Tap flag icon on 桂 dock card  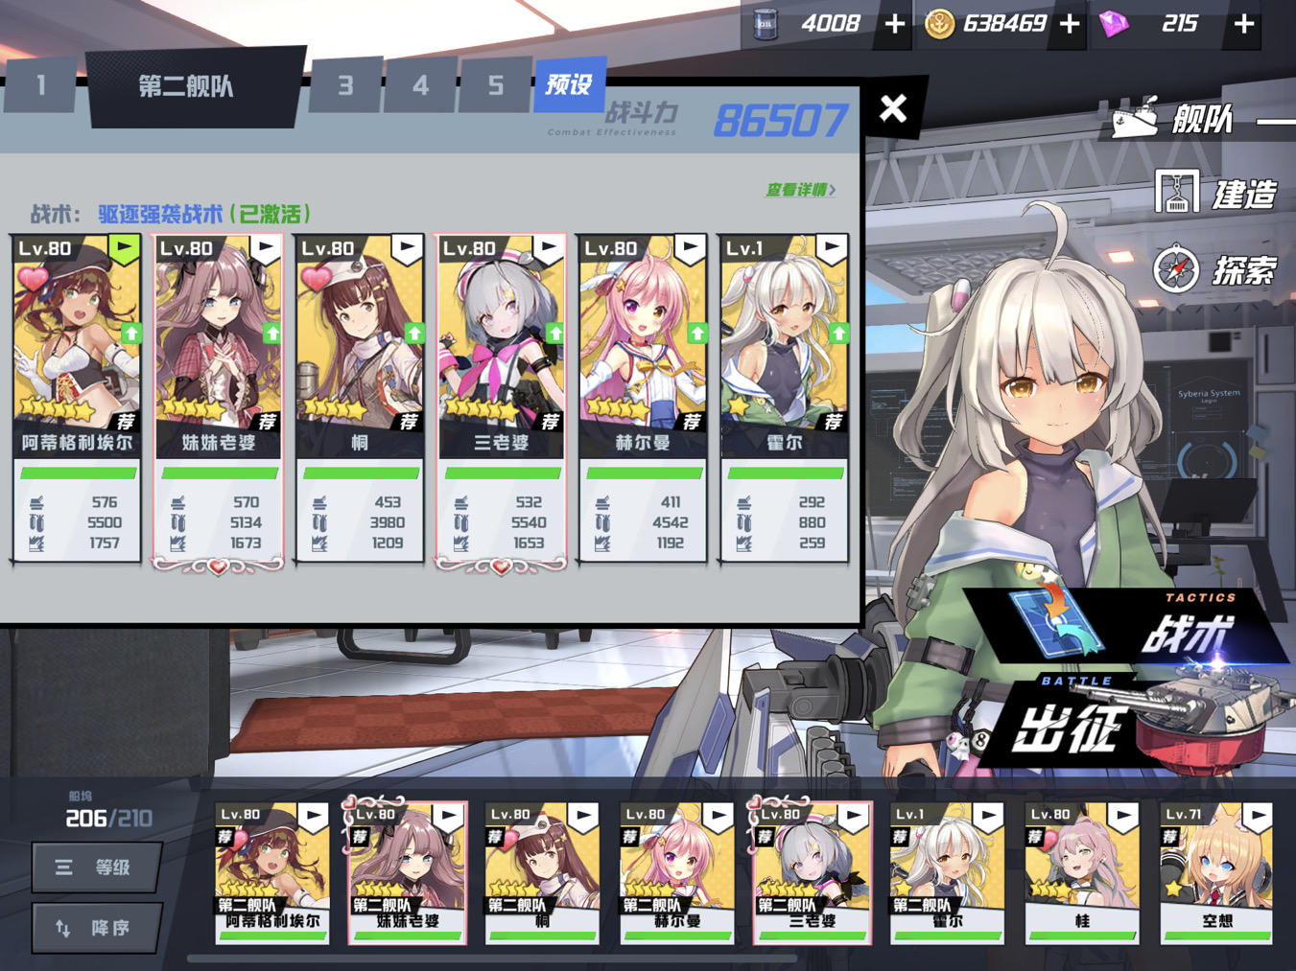click(1122, 817)
